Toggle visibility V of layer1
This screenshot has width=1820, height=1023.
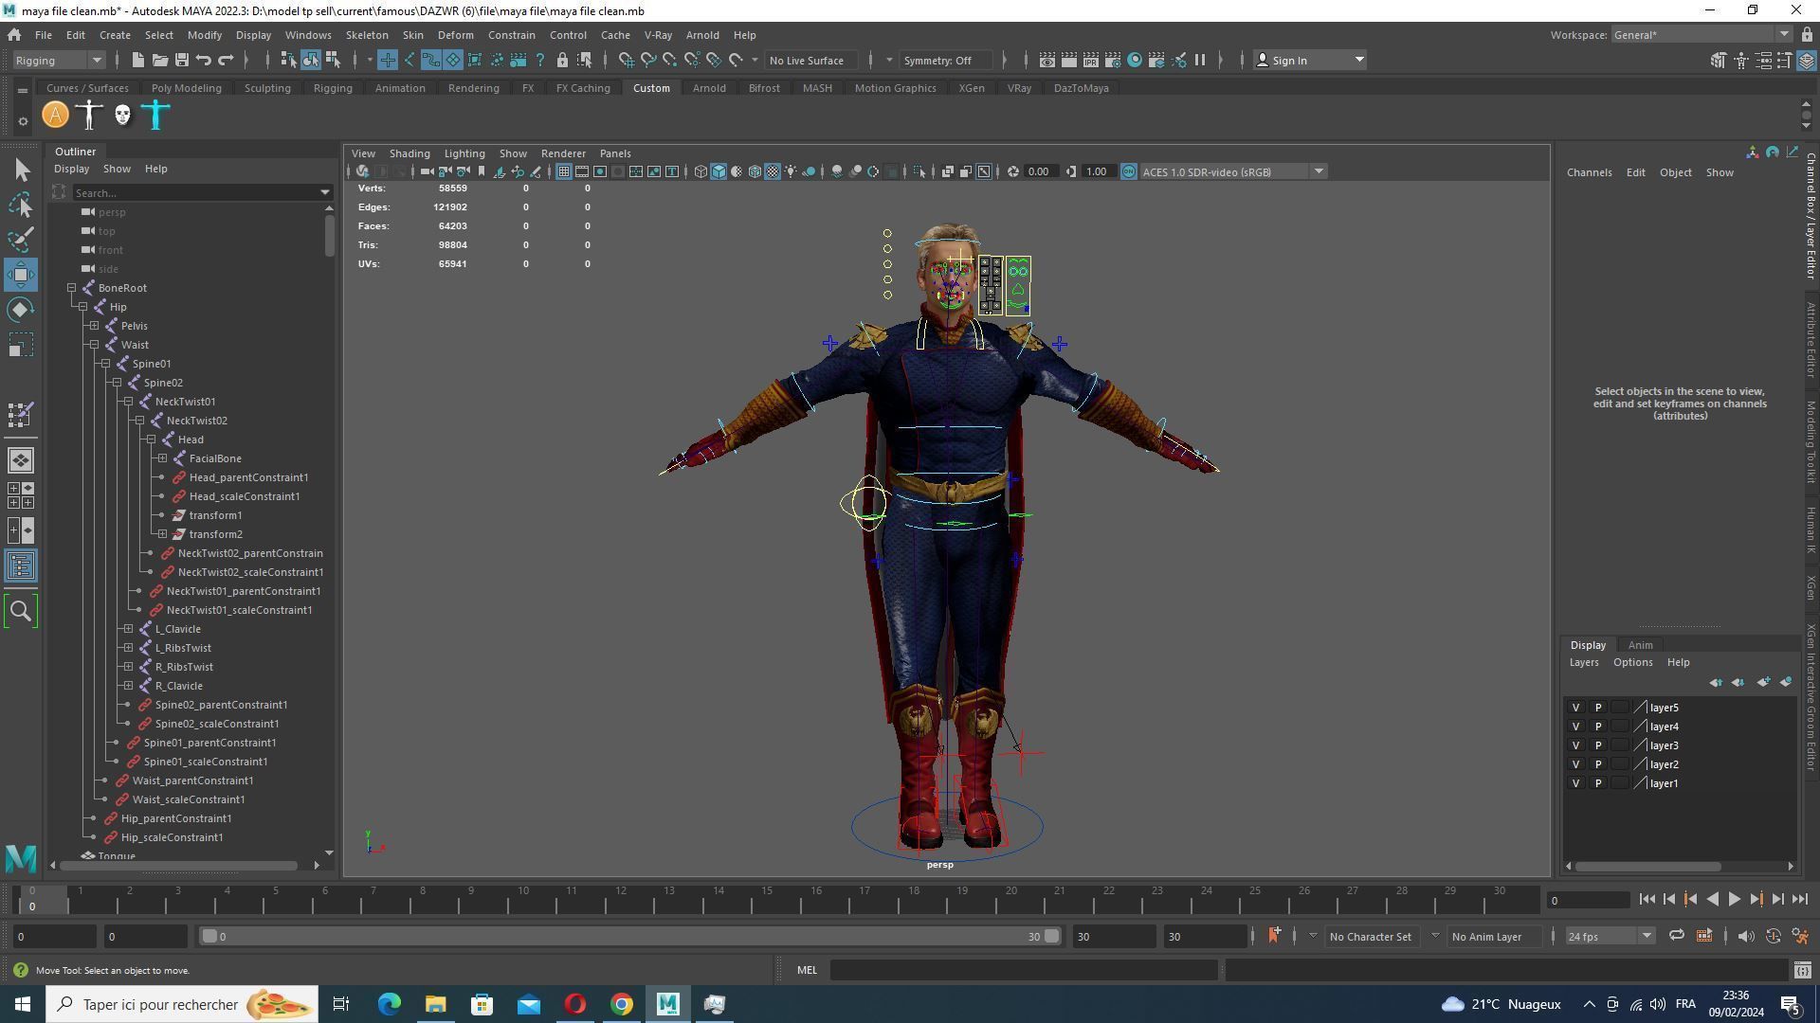pos(1575,783)
